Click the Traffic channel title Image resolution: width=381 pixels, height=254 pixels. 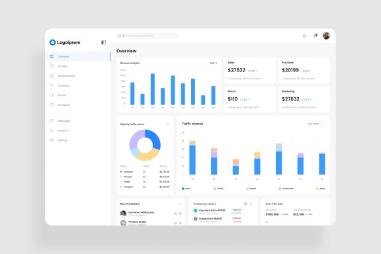point(192,124)
